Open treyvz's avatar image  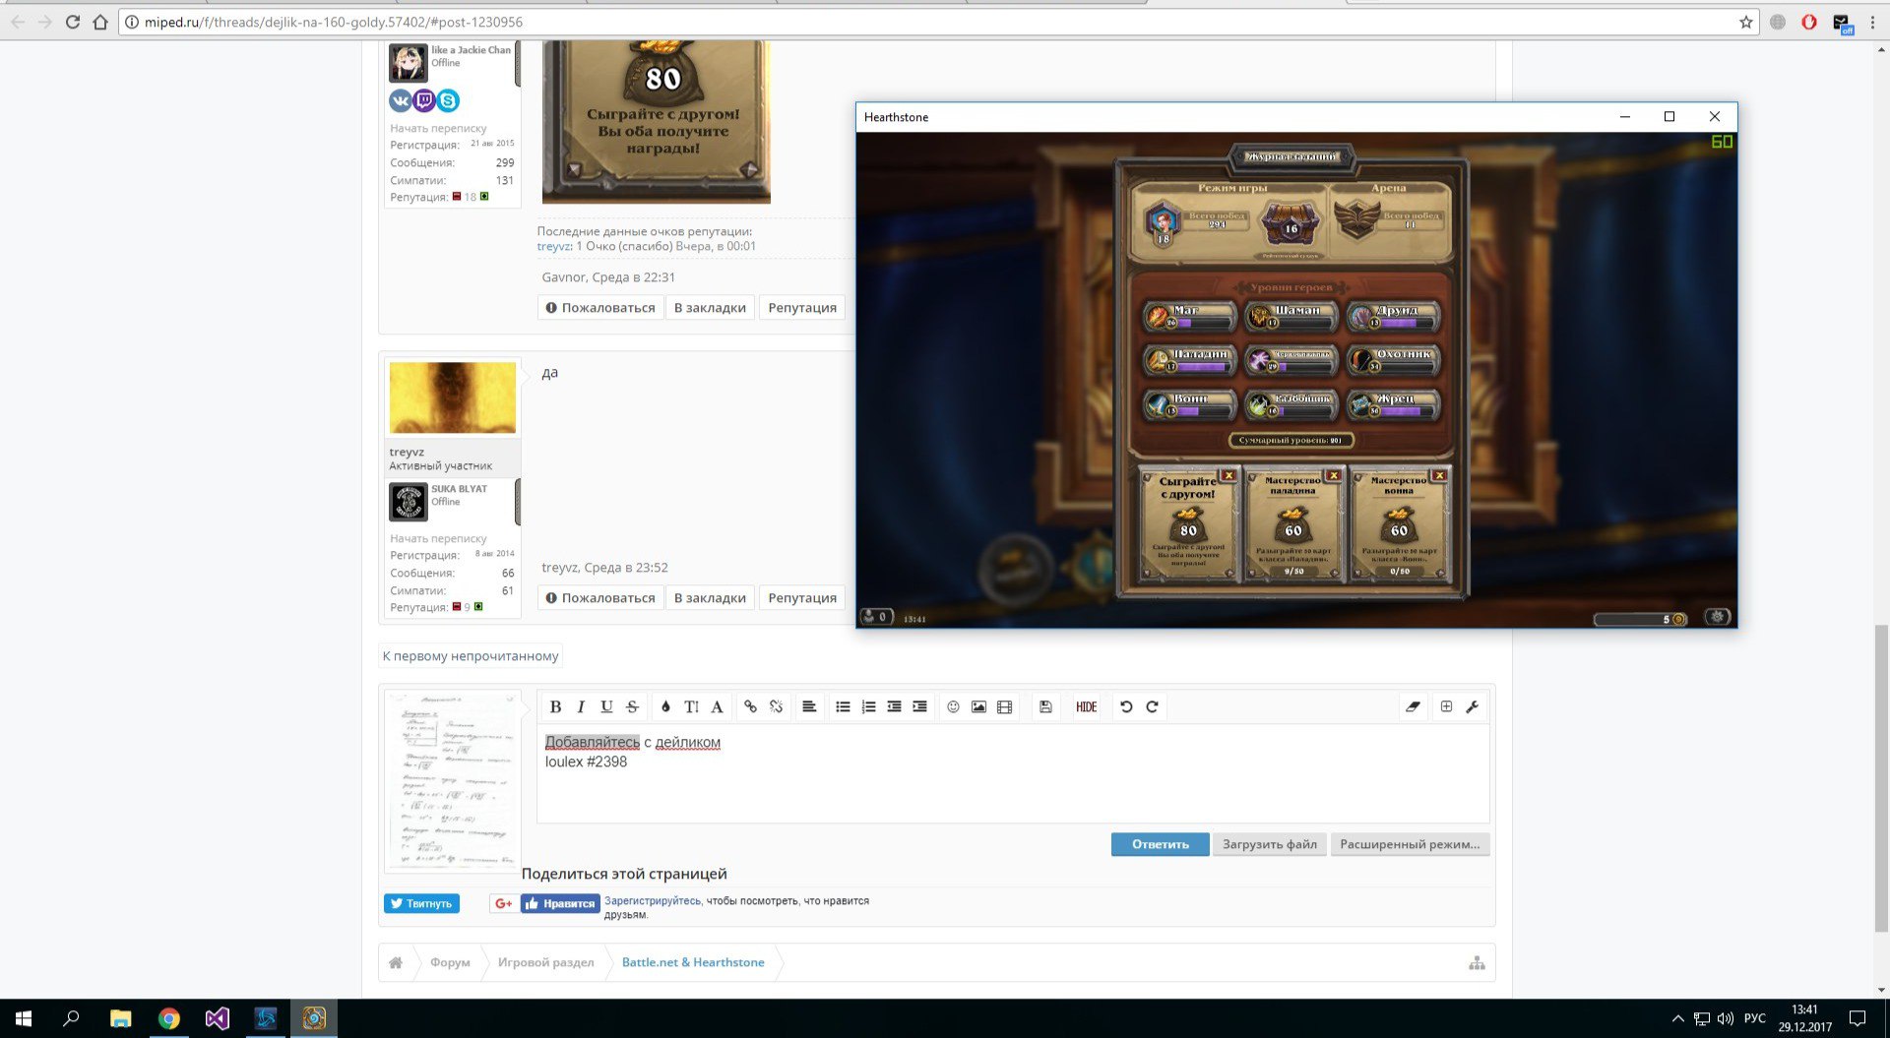[453, 397]
